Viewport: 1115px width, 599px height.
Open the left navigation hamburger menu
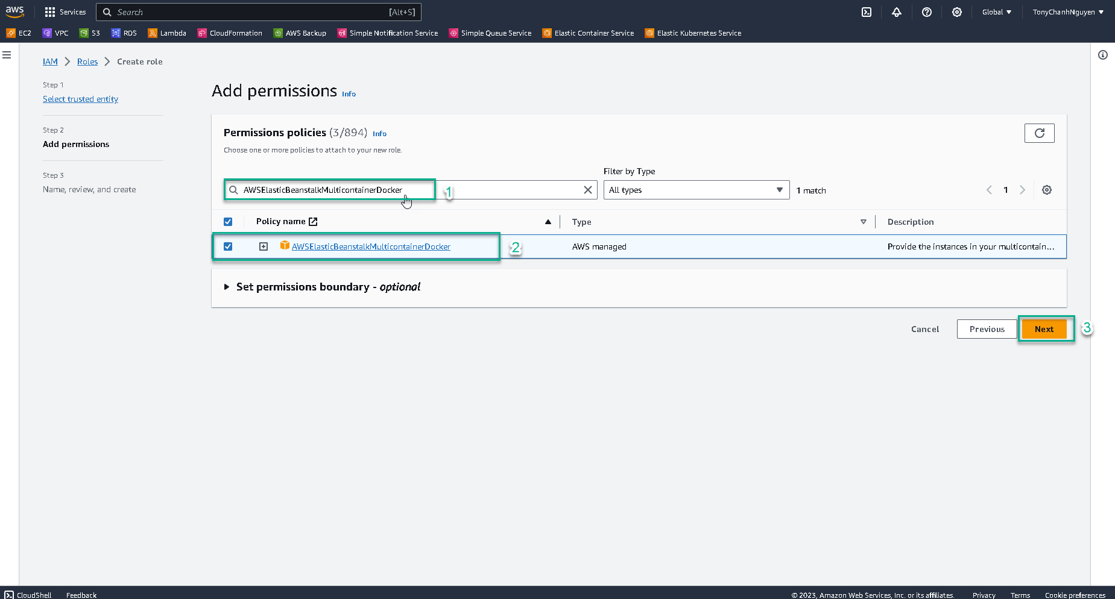7,55
